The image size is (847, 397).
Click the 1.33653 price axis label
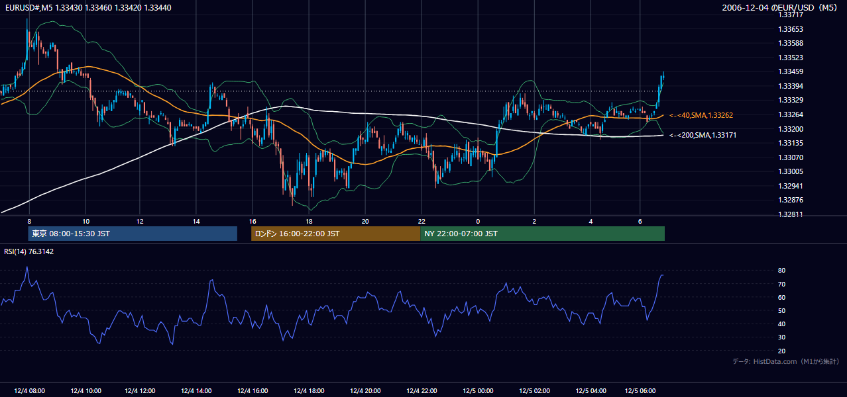pyautogui.click(x=791, y=29)
